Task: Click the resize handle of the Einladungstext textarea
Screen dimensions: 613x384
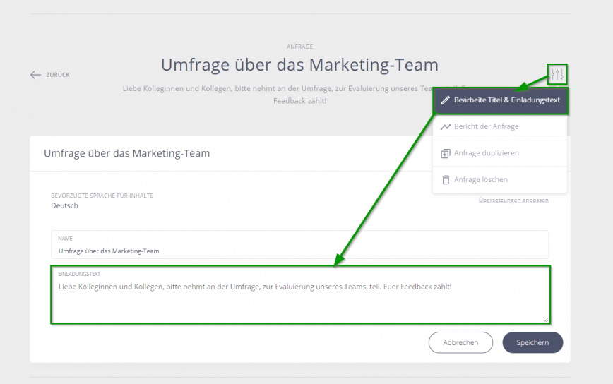Action: (x=546, y=320)
